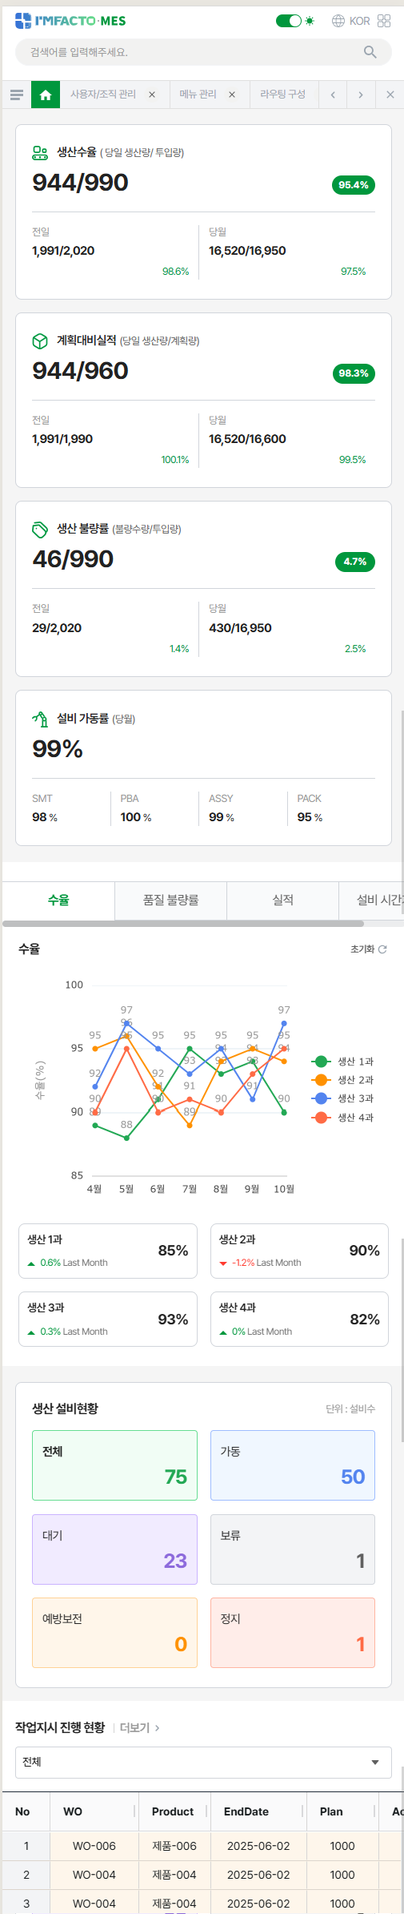Switch to the 품질 불량률 tab
The width and height of the screenshot is (404, 1914).
tap(171, 901)
